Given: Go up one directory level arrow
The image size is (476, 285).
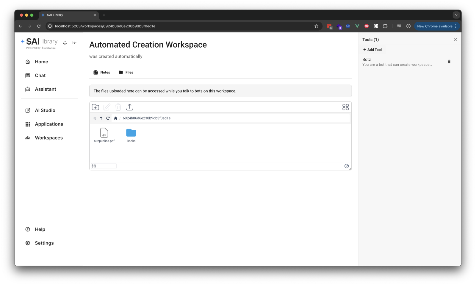Looking at the screenshot, I should click(x=101, y=118).
